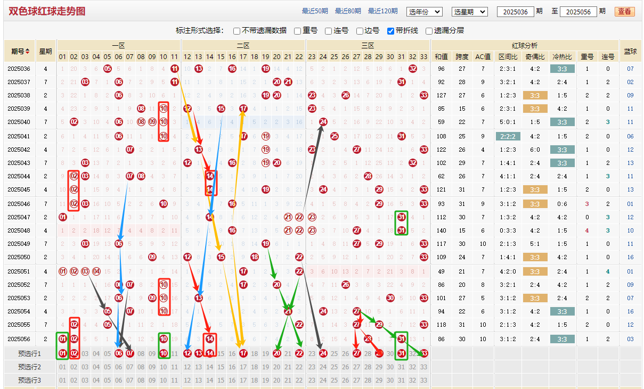
Task: Pick number 05 in 预选行2
Action: click(108, 367)
